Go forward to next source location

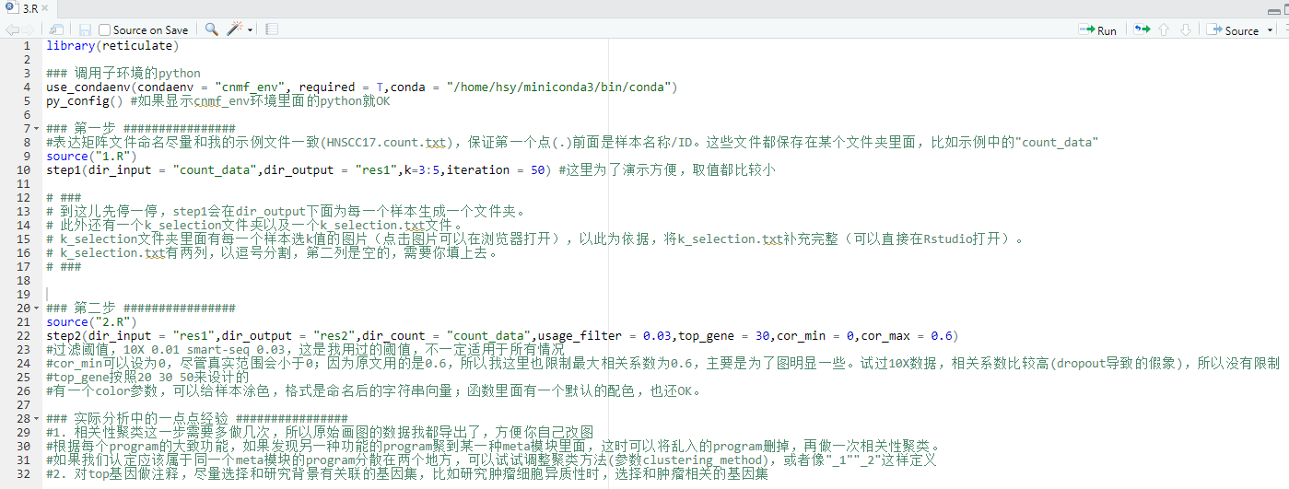(x=28, y=29)
